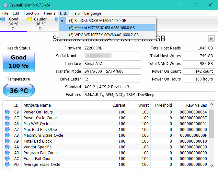Image resolution: width=218 pixels, height=172 pixels.
Task: Click the status dot for Min W/E Cycle
Action: click(x=7, y=124)
